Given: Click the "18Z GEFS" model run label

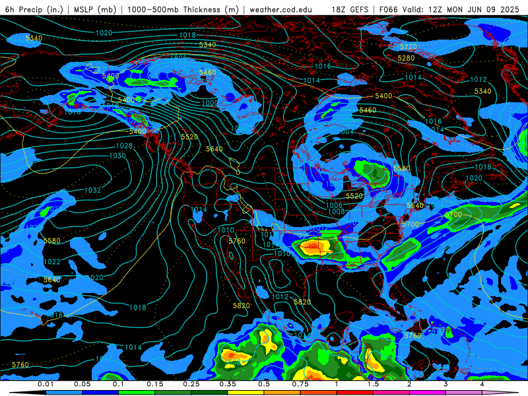Looking at the screenshot, I should click(x=350, y=9).
